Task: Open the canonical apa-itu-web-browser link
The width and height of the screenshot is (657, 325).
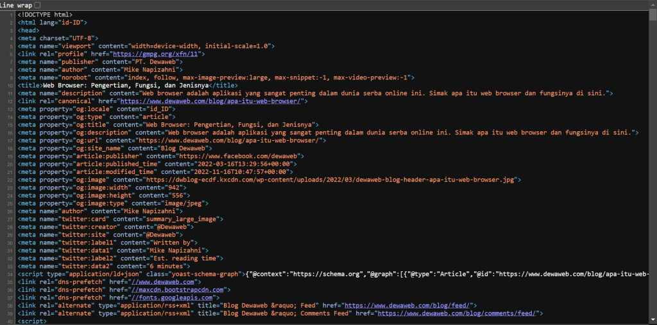Action: [x=212, y=101]
